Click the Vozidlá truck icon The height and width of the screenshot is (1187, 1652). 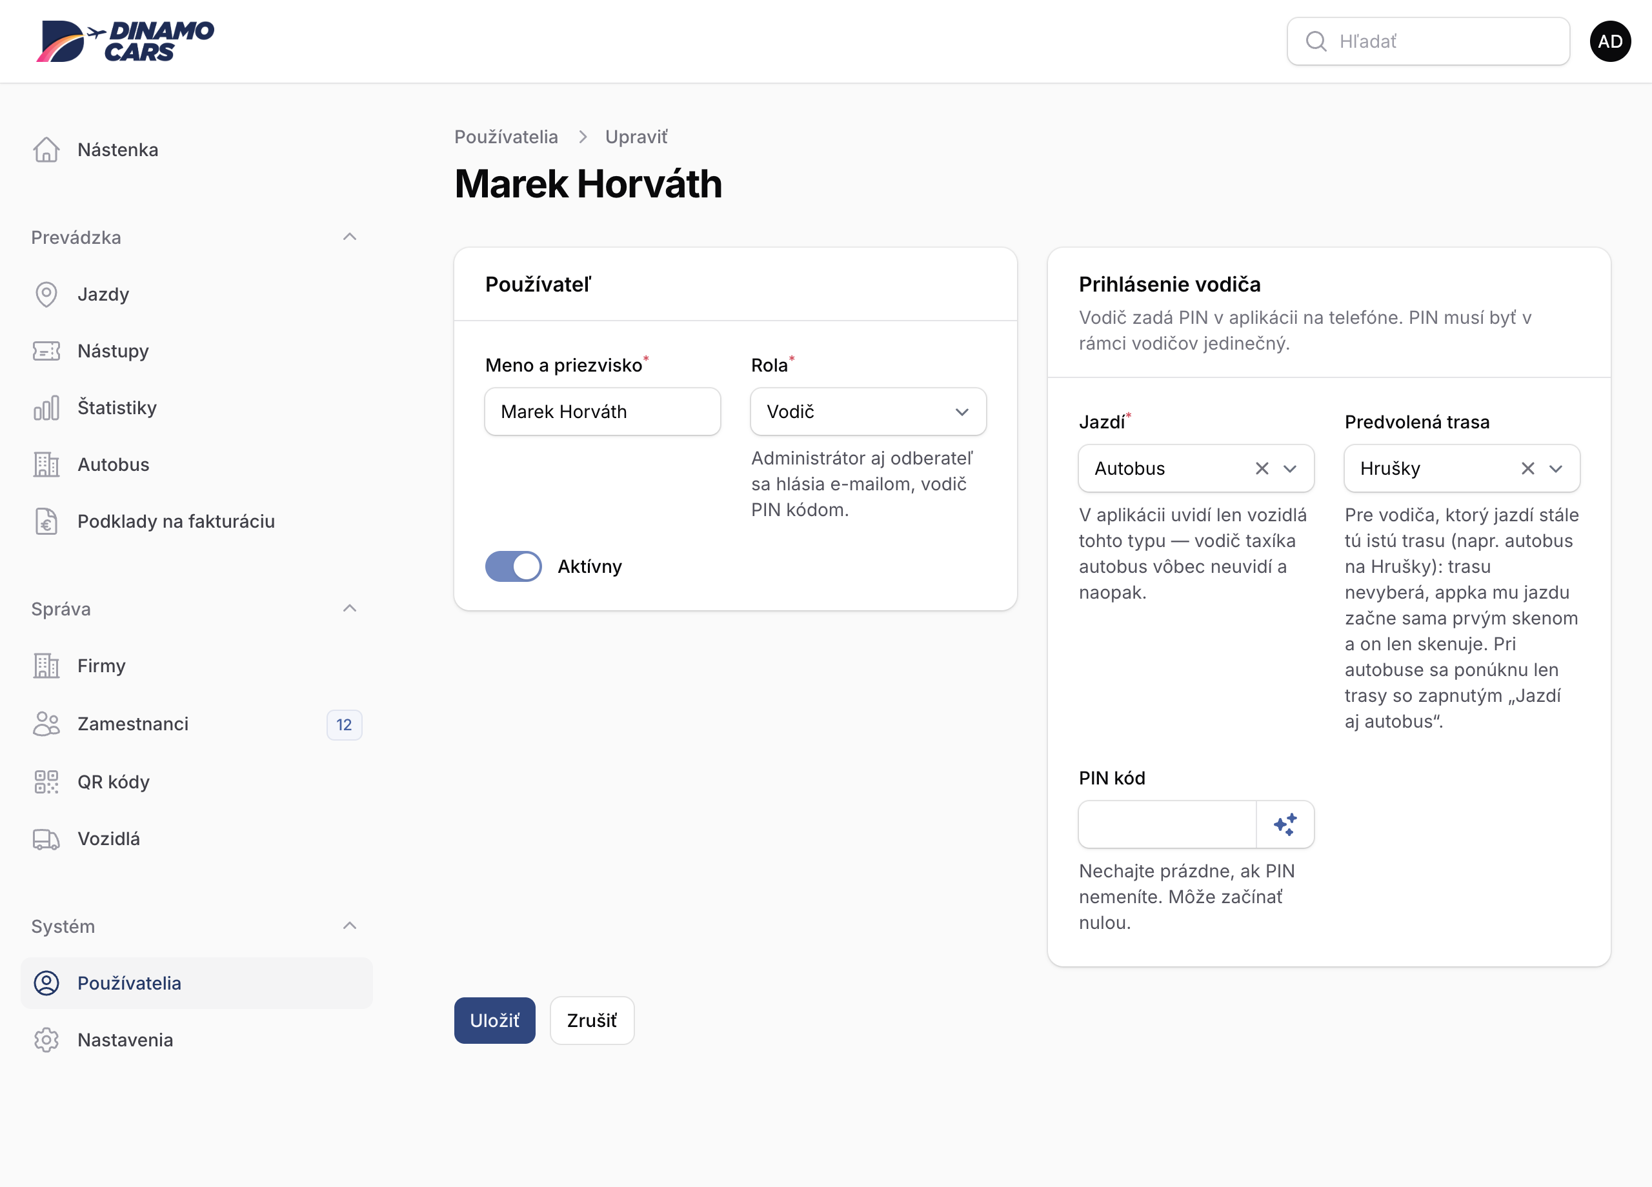coord(46,839)
